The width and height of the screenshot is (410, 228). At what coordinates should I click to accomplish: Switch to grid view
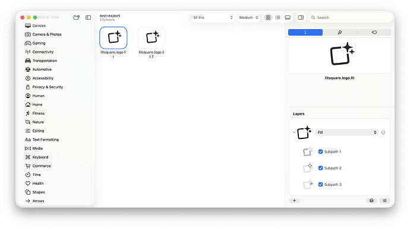pos(268,17)
